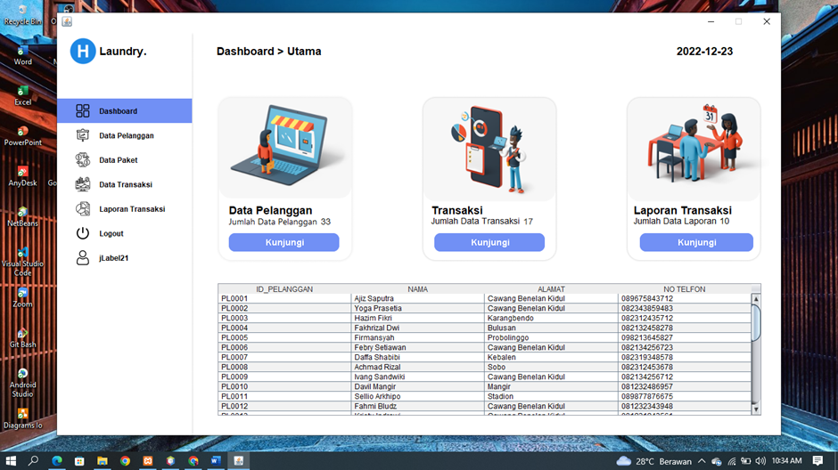Select the row for Ajiz Saputra
This screenshot has height=470, width=838.
click(374, 299)
